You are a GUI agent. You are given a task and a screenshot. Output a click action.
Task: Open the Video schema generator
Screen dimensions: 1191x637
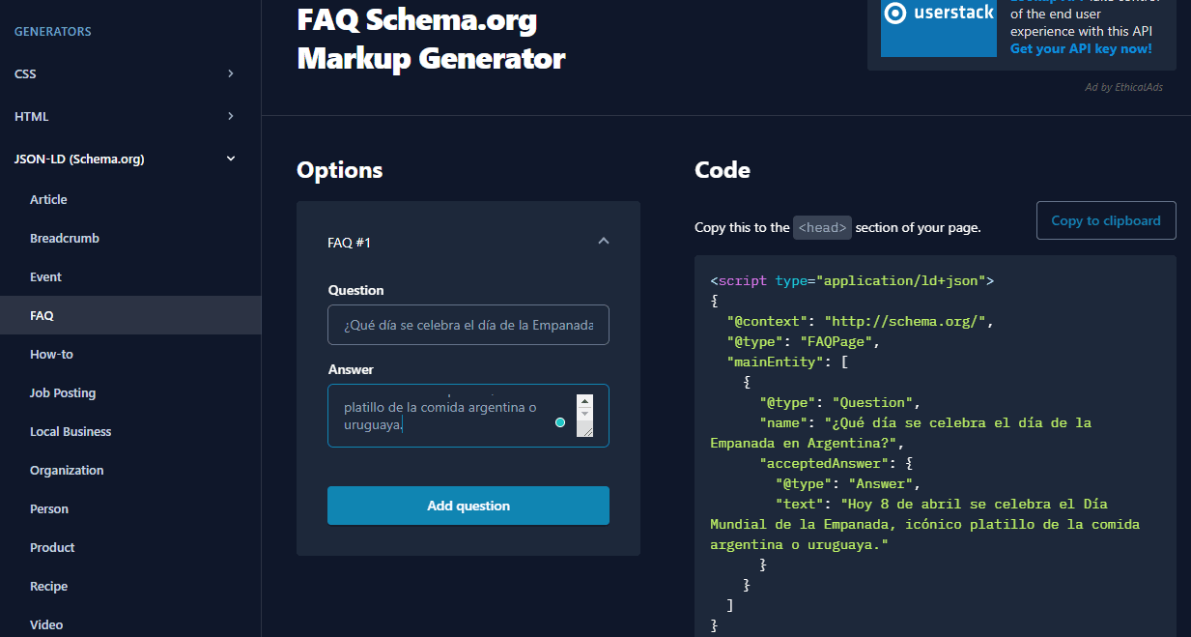[x=46, y=624]
